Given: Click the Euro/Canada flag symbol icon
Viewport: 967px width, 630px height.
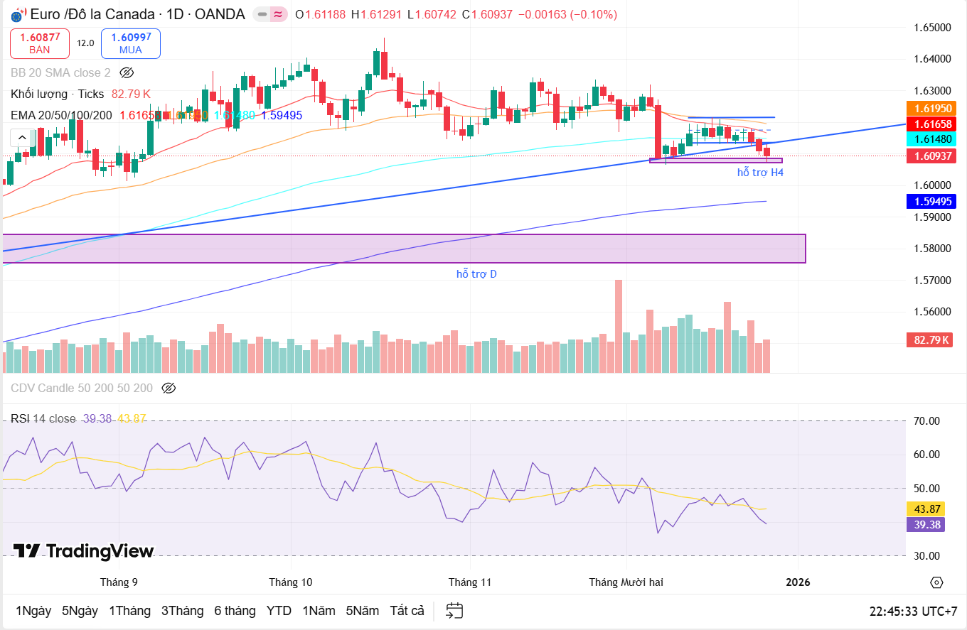Looking at the screenshot, I should (16, 15).
